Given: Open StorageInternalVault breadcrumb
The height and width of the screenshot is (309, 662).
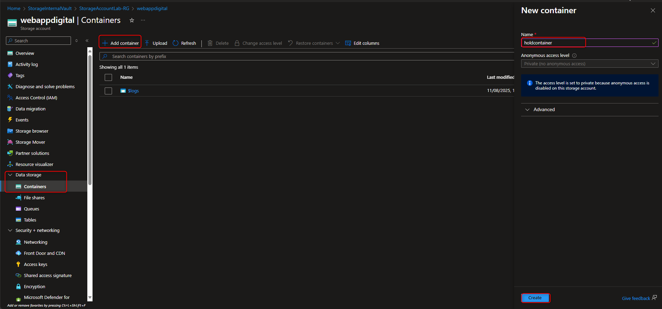Looking at the screenshot, I should tap(50, 8).
